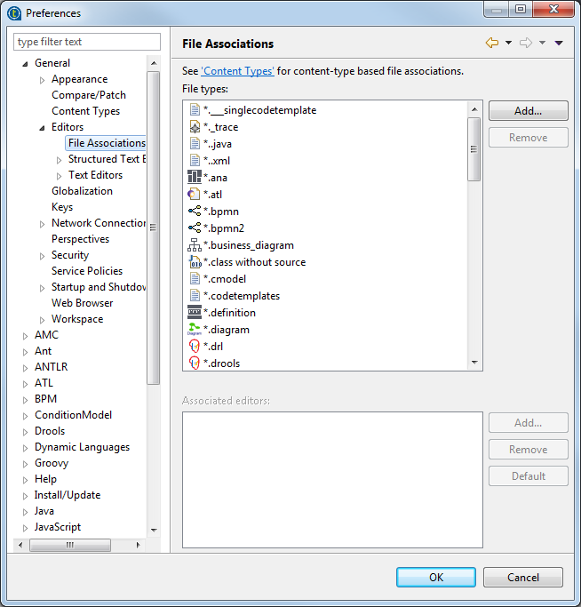Click the *._trace file type icon
The width and height of the screenshot is (581, 607).
click(x=195, y=127)
